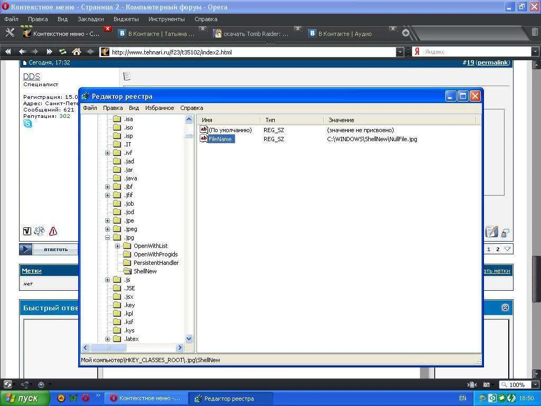
Task: Click the new tab plus icon
Action: coord(406,33)
